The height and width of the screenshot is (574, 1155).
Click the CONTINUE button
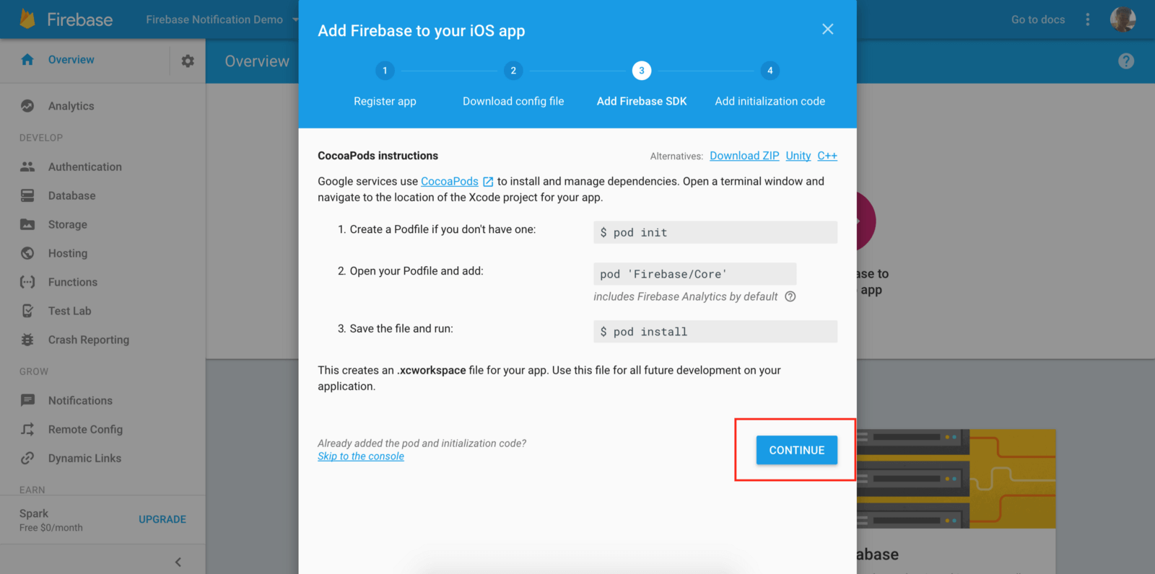pos(796,450)
